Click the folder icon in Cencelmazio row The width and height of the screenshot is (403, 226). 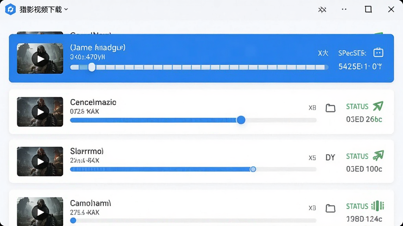(331, 108)
